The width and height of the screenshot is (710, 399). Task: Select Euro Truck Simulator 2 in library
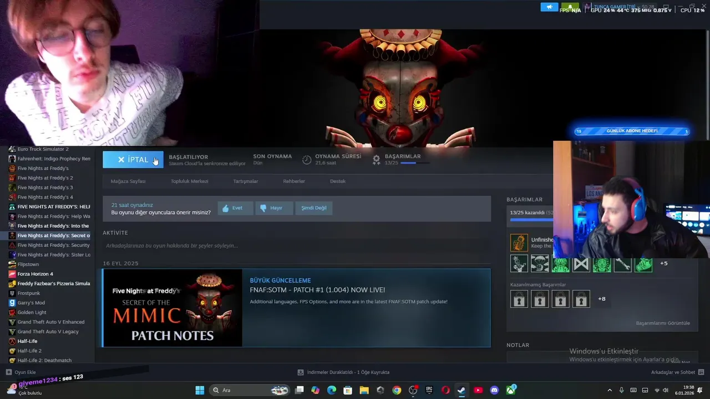(x=43, y=149)
